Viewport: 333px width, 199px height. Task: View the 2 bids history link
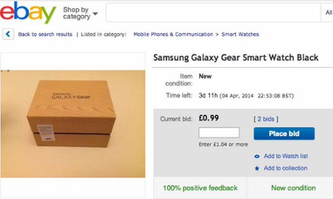pos(266,119)
